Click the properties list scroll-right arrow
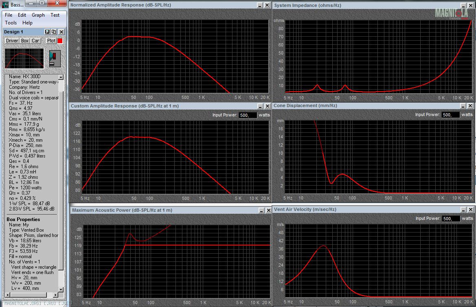476x307 pixels. coord(56,295)
